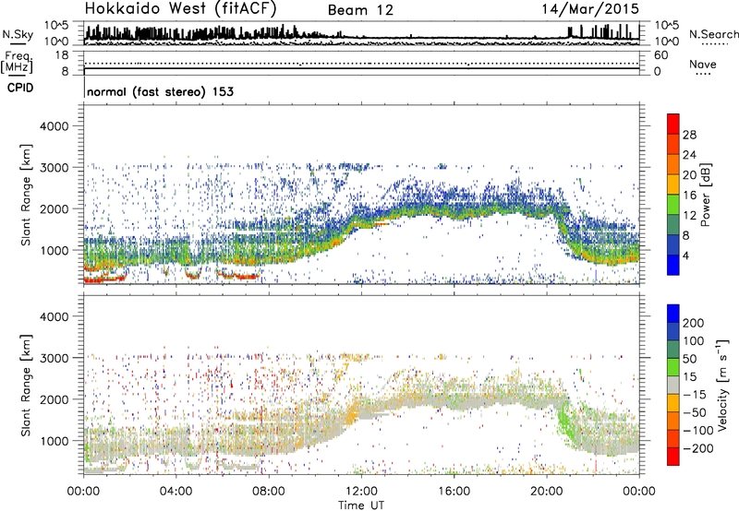Click the '16:00' time tick label
This screenshot has width=739, height=511.
coord(454,492)
